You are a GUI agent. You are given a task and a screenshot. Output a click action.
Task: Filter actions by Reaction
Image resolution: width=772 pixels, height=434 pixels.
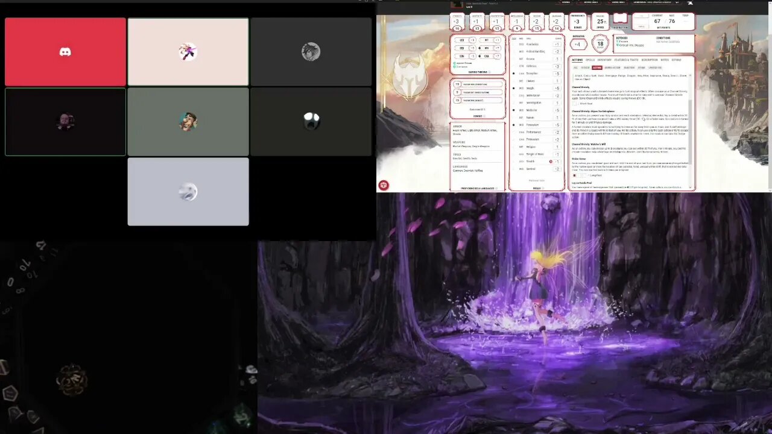[629, 68]
